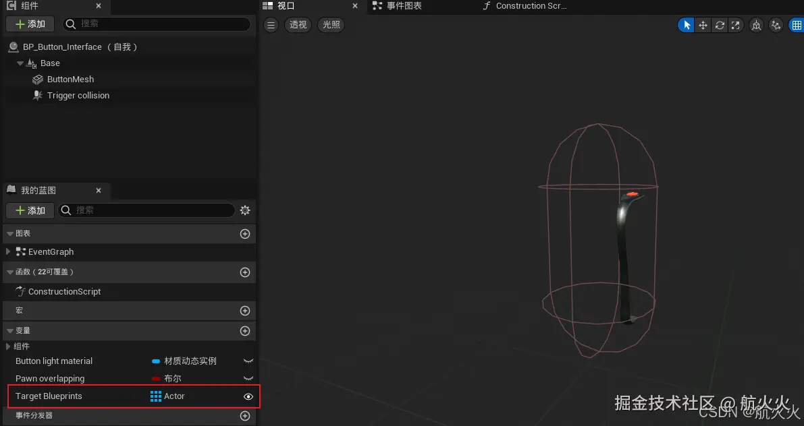Expand the EventGraph entry
The width and height of the screenshot is (804, 426).
coord(8,251)
